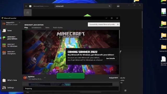This screenshot has height=94, width=167.
Task: Open list nama 2022.xlsx desktop file
Action: [x=164, y=61]
